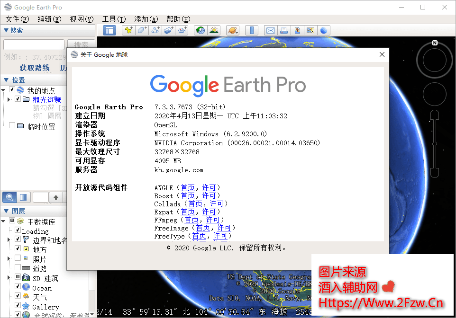Open the planet switcher icon

233,30
